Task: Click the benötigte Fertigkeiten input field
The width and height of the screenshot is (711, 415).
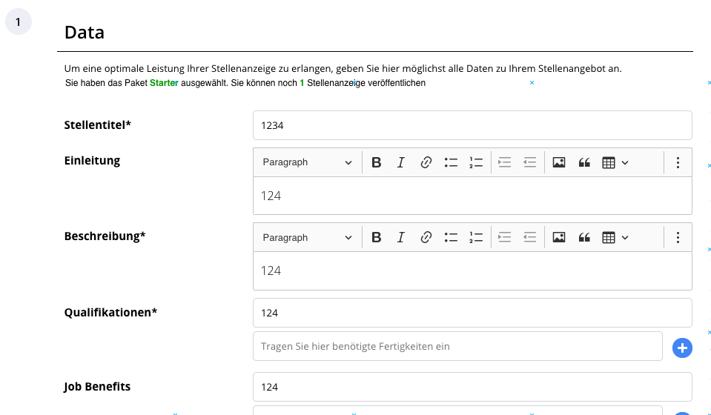Action: click(x=457, y=346)
